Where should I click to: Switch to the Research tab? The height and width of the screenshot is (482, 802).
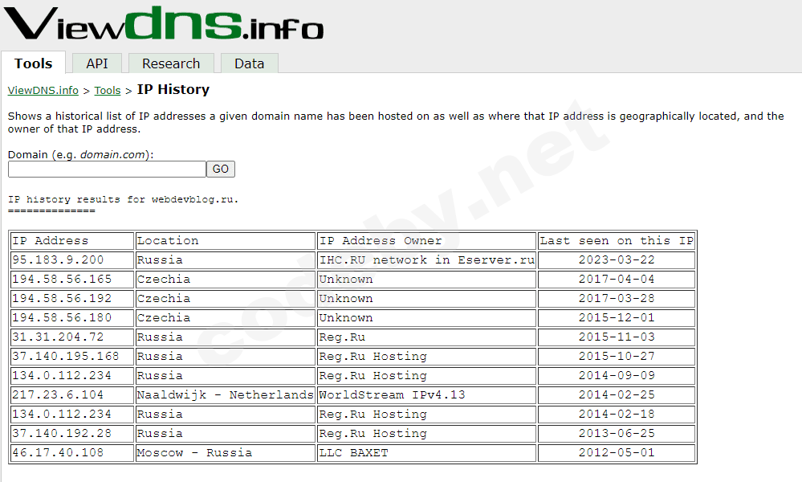[171, 63]
